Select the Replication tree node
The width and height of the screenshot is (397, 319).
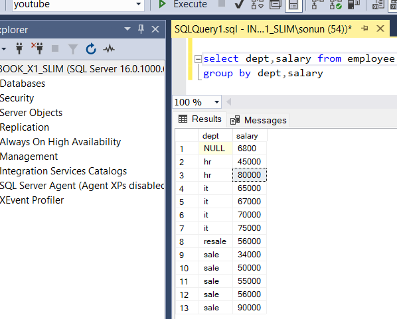pos(25,127)
